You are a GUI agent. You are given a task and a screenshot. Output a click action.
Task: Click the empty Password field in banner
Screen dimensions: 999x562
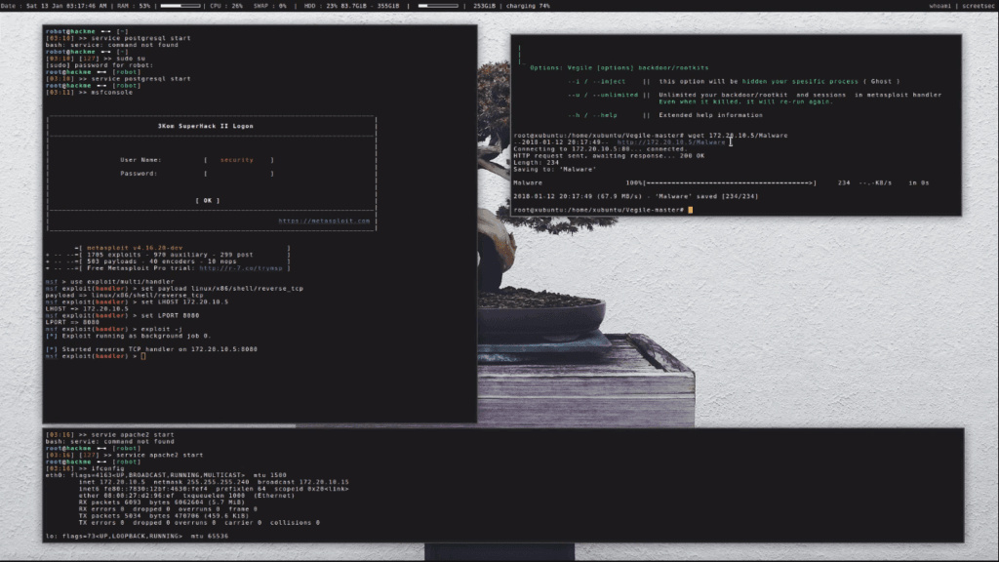(x=238, y=174)
